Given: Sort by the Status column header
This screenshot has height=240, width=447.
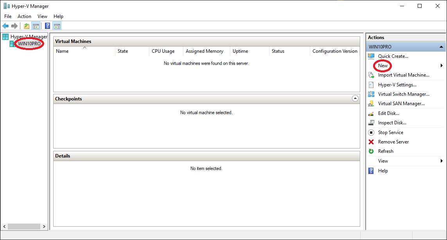Looking at the screenshot, I should [x=289, y=51].
